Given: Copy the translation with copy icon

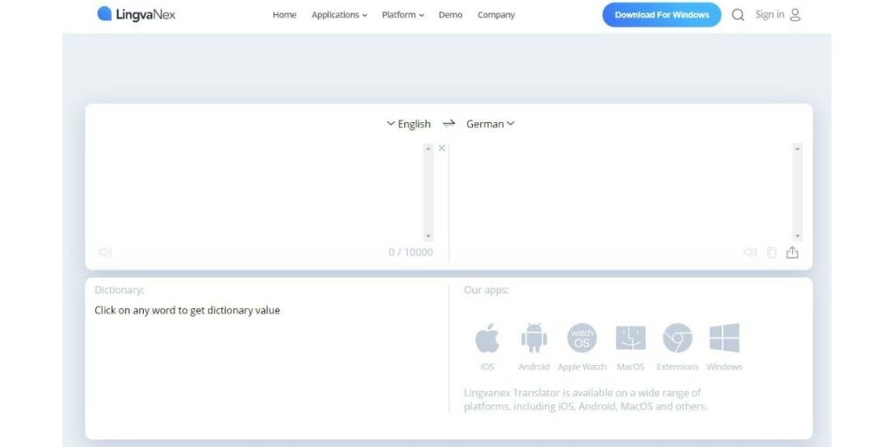Looking at the screenshot, I should (x=772, y=252).
